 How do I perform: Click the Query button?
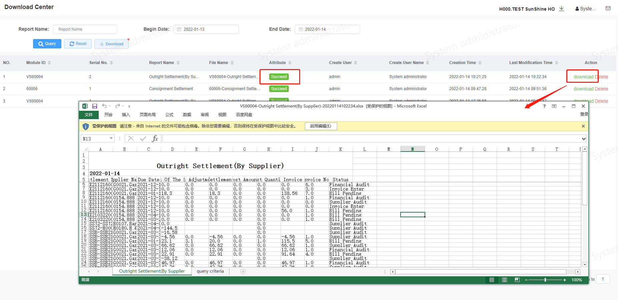tap(47, 44)
